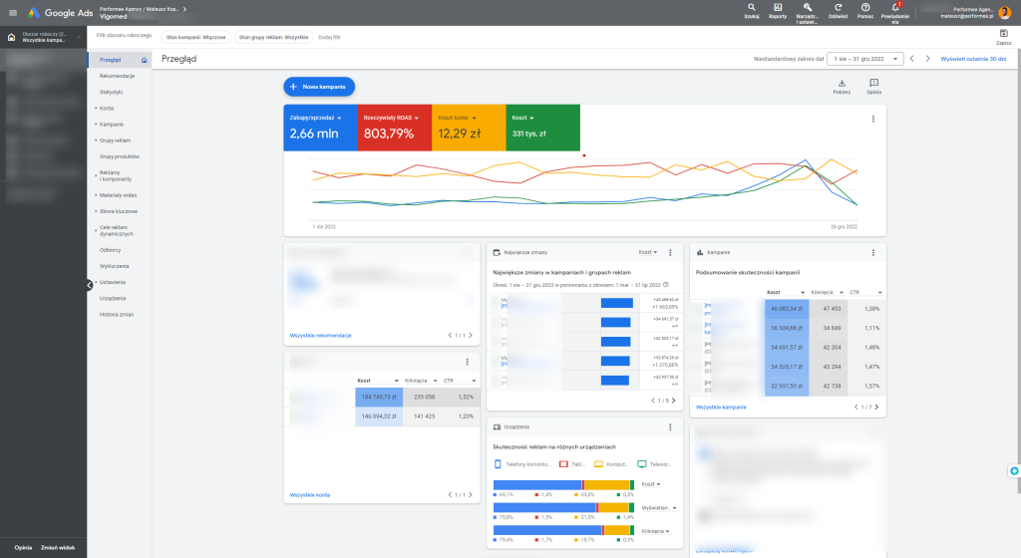Toggle the 'Stan grupy reklam: Wszystkie' filter chip

pos(273,37)
